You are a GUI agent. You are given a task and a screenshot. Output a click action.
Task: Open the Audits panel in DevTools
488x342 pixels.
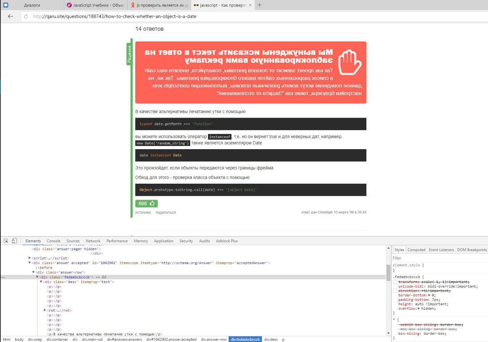point(204,241)
